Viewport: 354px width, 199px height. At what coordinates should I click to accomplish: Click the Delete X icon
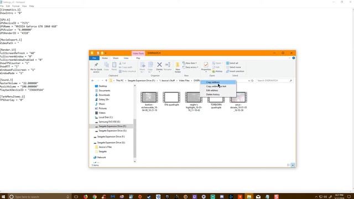tap(159, 65)
